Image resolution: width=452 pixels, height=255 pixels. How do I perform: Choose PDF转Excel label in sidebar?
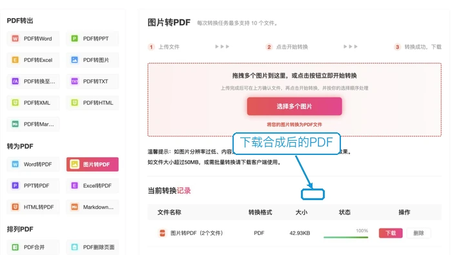coord(38,60)
